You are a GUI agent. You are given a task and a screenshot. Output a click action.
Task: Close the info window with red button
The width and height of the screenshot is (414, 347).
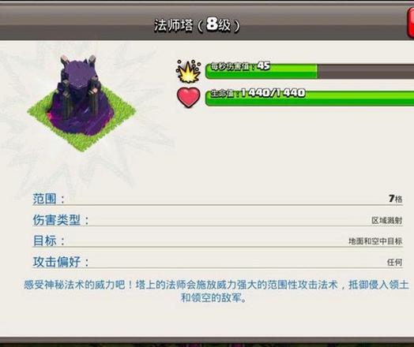pyautogui.click(x=410, y=23)
